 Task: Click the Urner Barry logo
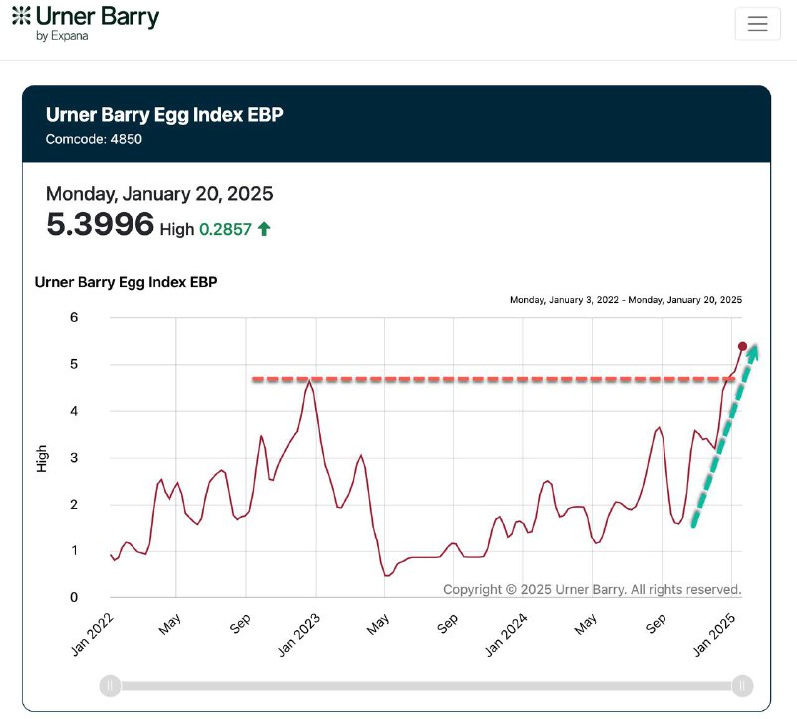pyautogui.click(x=86, y=23)
